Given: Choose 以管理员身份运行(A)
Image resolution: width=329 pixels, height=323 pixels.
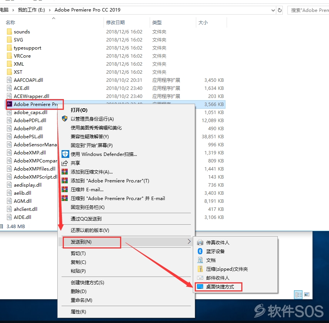Looking at the screenshot, I should 92,119.
